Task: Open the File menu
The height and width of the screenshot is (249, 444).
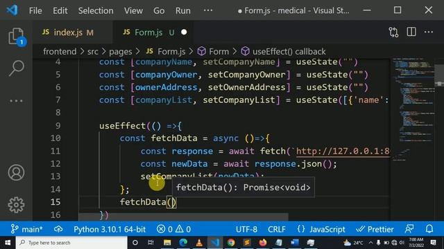Action: [x=35, y=11]
